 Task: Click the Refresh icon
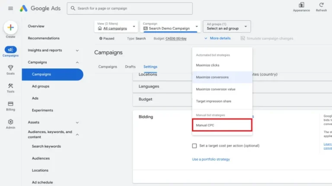321,5
